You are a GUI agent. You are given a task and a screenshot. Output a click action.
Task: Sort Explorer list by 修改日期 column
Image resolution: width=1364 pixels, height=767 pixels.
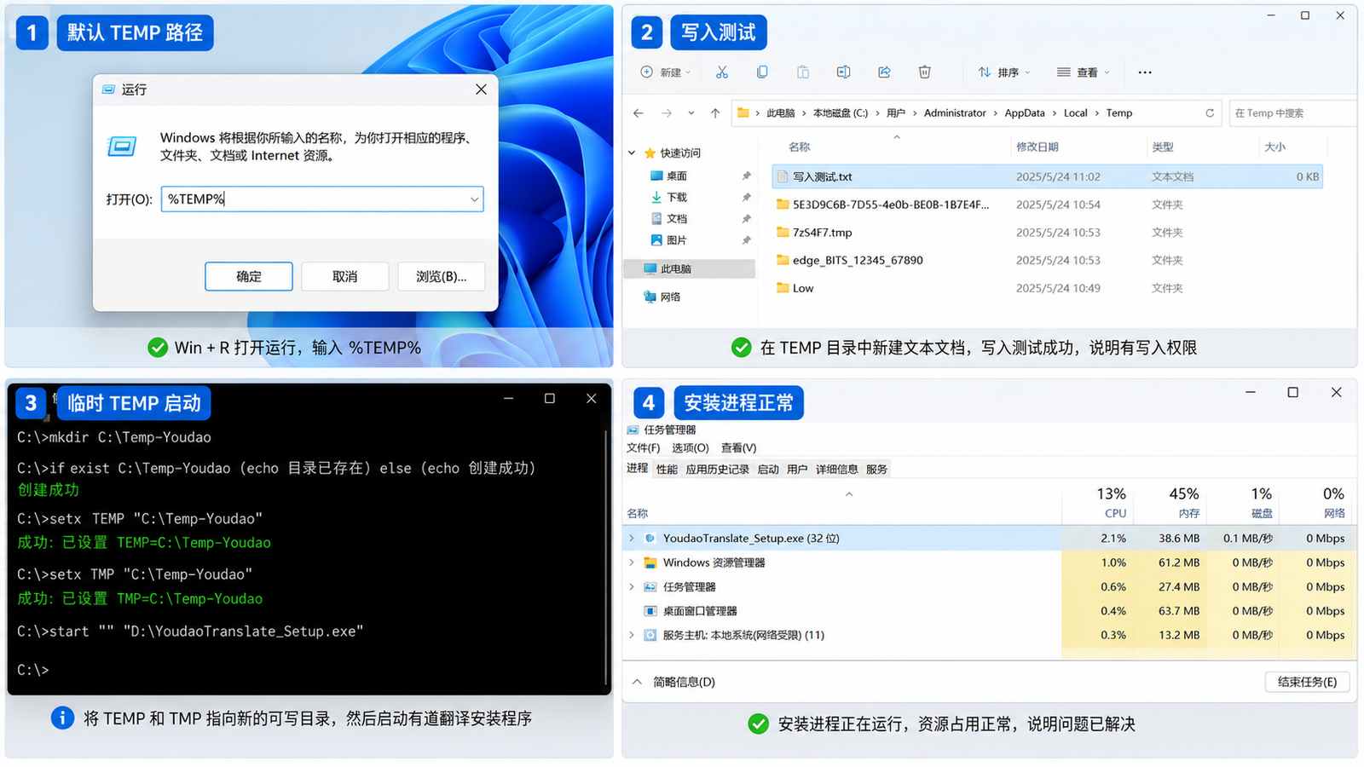click(x=1037, y=147)
